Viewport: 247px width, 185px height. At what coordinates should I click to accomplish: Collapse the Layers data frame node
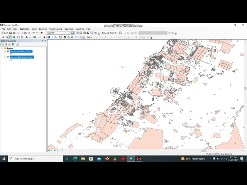[x=2, y=49]
